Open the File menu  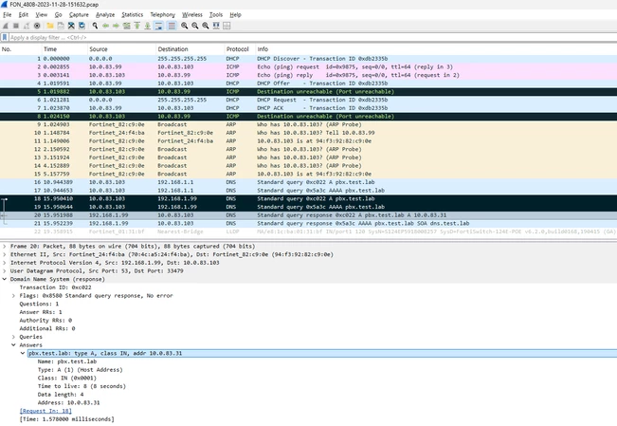point(7,14)
